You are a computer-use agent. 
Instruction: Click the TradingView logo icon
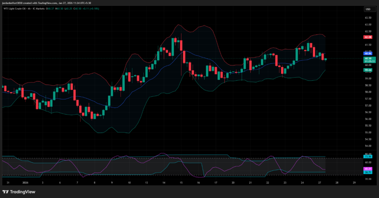(5, 192)
